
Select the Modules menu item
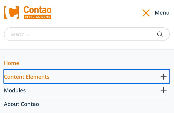pyautogui.click(x=15, y=90)
